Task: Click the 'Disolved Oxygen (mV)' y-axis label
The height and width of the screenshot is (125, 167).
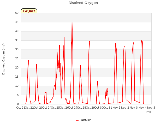Action: tap(3, 59)
